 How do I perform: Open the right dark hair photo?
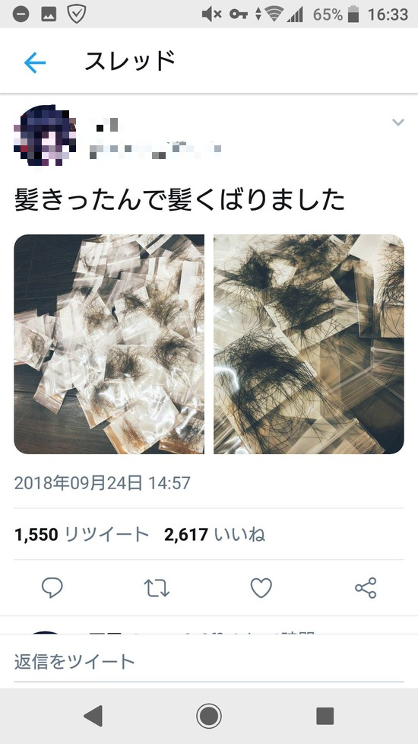tap(309, 344)
